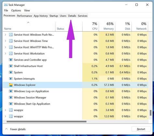Click the Service Host: WinHTTP Web Pro... gear icon
The width and height of the screenshot is (154, 136).
tap(11, 47)
